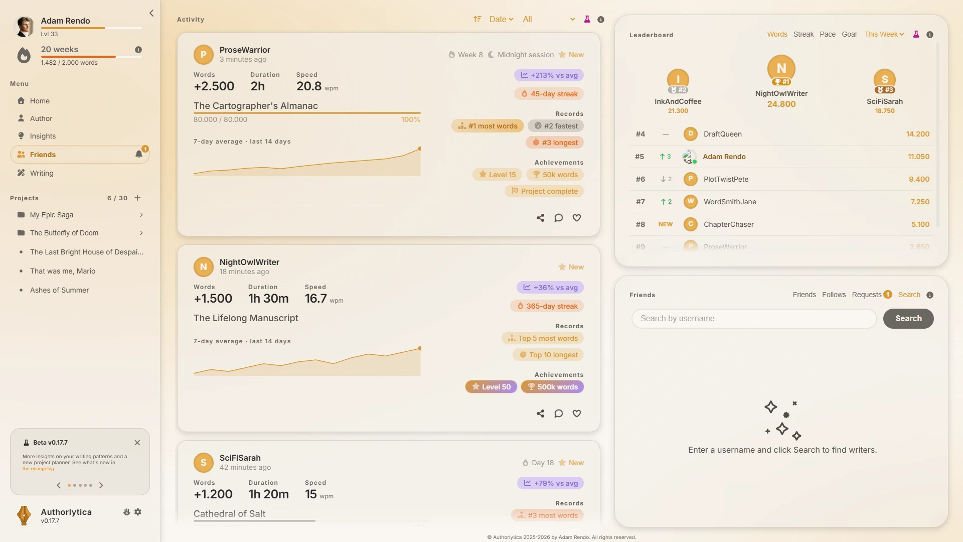Viewport: 963px width, 542px height.
Task: Select PlotTwistPete leaderboard row
Action: point(781,179)
